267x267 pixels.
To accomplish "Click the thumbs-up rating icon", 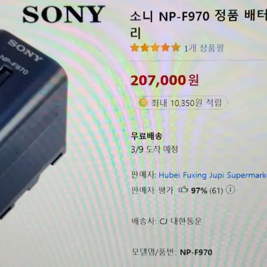I will click(183, 190).
